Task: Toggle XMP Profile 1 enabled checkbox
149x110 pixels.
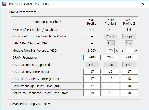Action: click(110, 30)
